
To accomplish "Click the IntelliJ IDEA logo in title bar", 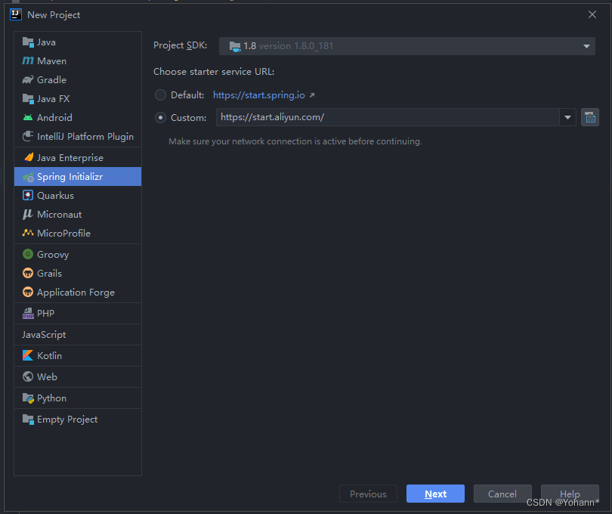I will (x=16, y=14).
